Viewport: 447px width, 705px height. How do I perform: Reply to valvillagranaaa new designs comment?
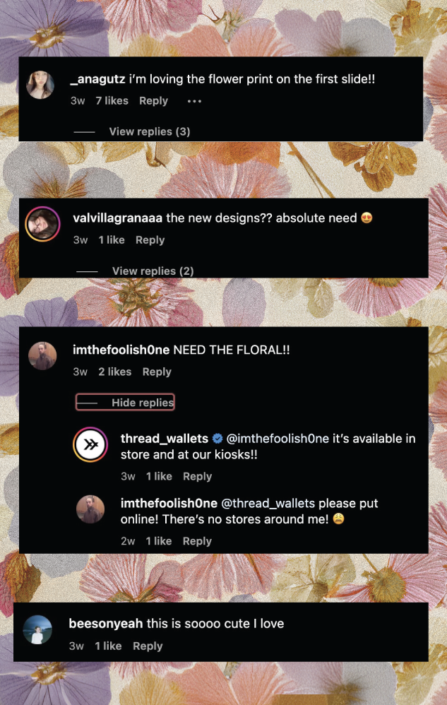(x=150, y=240)
